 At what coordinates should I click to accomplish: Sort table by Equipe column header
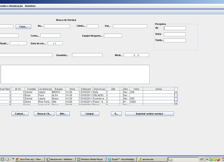tap(58, 89)
